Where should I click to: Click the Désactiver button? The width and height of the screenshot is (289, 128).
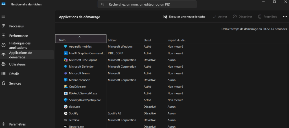(x=242, y=17)
